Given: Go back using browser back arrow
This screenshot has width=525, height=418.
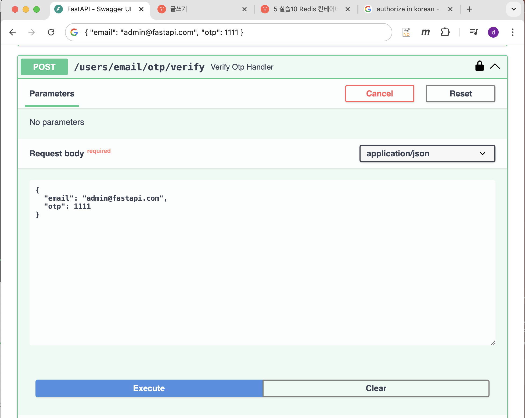Looking at the screenshot, I should coord(13,33).
